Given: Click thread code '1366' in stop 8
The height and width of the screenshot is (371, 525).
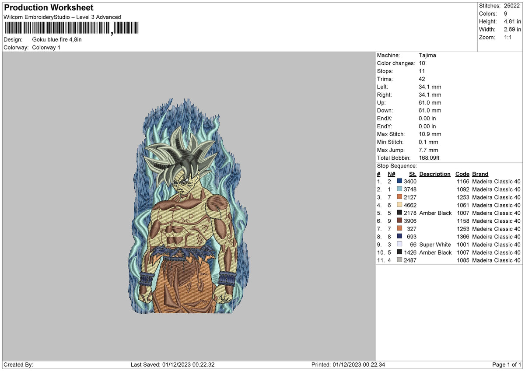Looking at the screenshot, I should click(x=462, y=236).
